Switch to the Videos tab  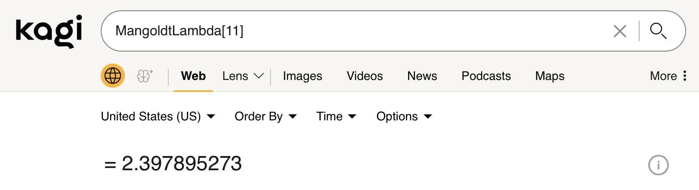click(x=365, y=76)
